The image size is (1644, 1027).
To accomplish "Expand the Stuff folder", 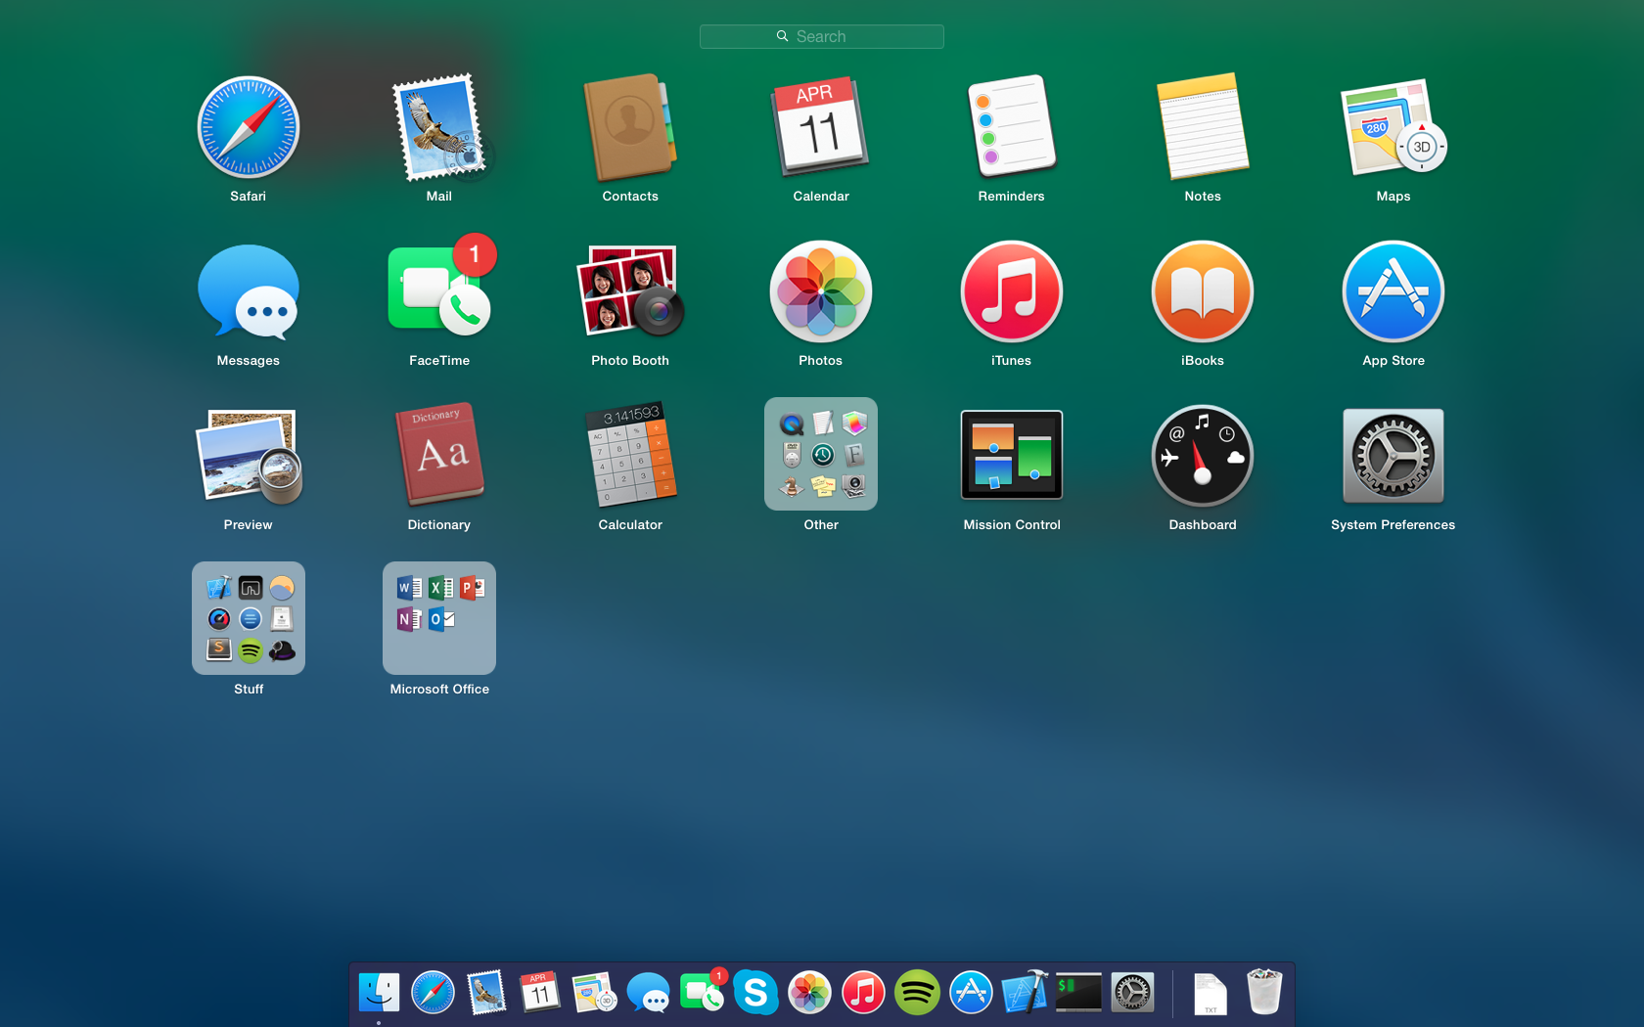I will point(249,618).
